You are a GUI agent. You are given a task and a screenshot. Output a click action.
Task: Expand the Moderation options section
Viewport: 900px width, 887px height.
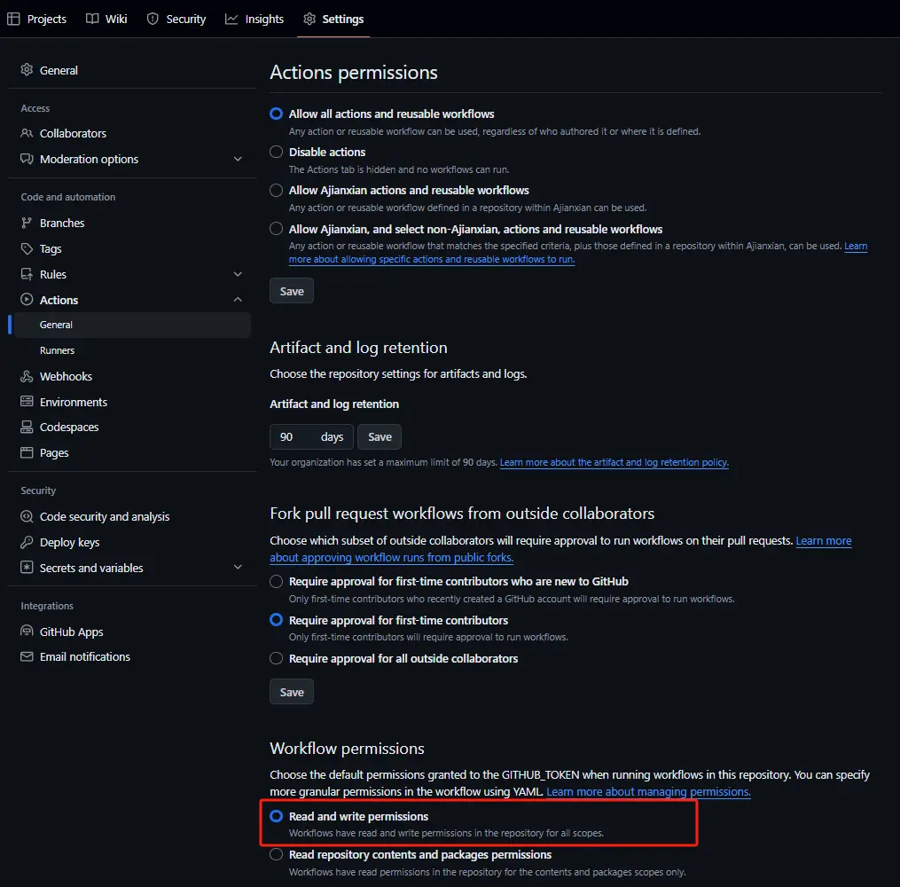(x=238, y=160)
